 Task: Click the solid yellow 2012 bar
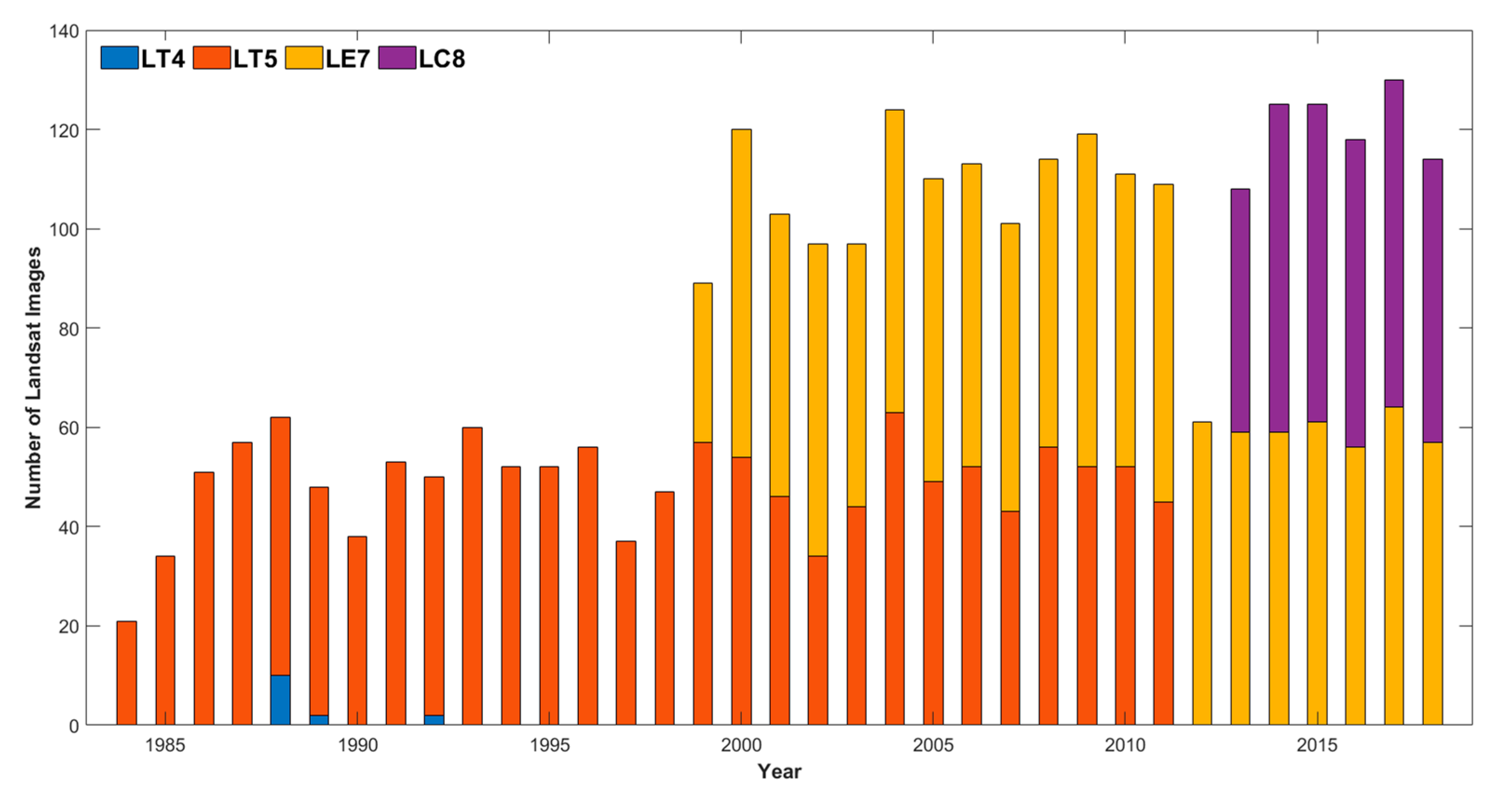pos(1202,573)
